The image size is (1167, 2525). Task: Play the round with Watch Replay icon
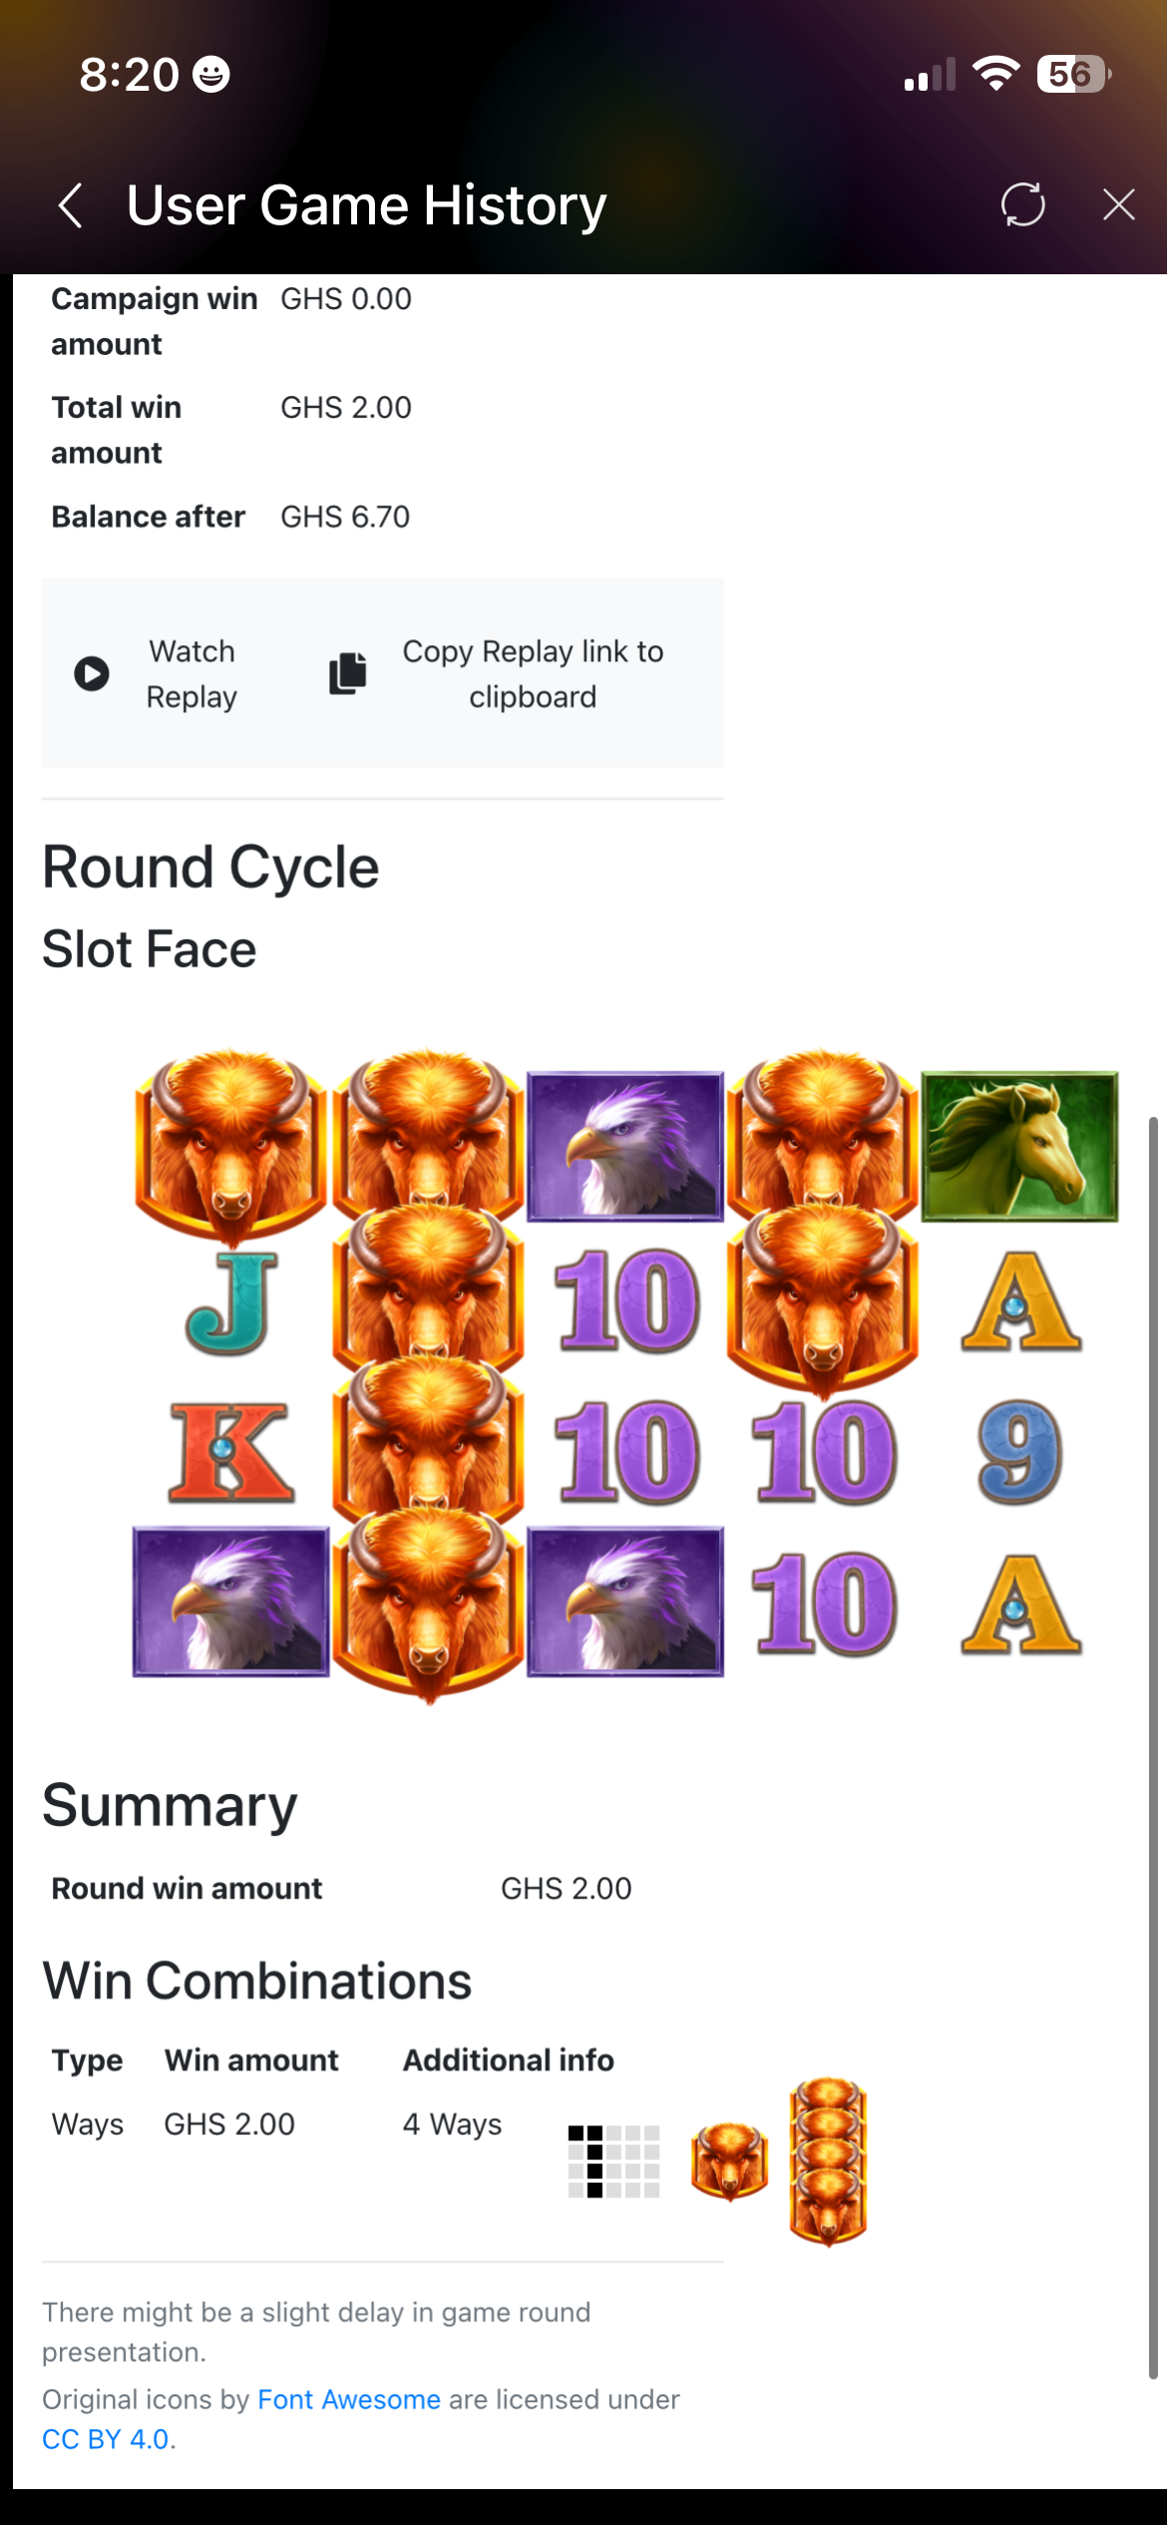(x=92, y=673)
